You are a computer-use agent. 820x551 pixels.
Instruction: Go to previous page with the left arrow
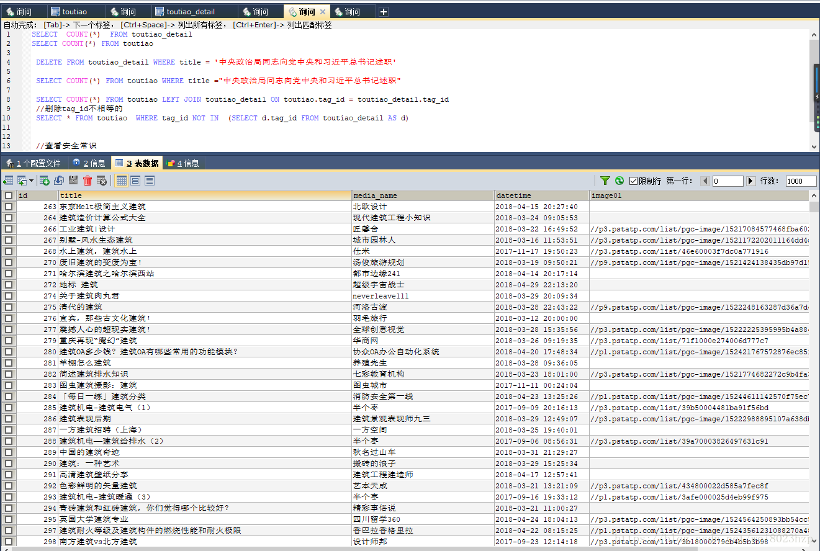[x=705, y=181]
